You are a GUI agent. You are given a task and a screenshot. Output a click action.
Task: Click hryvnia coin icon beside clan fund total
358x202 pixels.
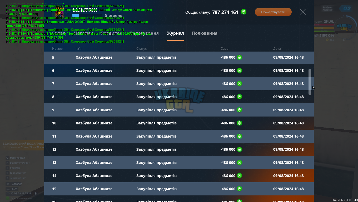pos(243,12)
